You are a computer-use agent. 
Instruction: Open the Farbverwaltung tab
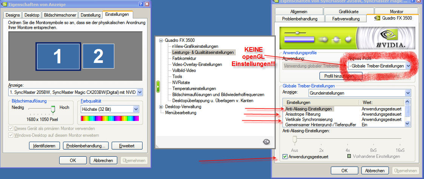coord(346,18)
